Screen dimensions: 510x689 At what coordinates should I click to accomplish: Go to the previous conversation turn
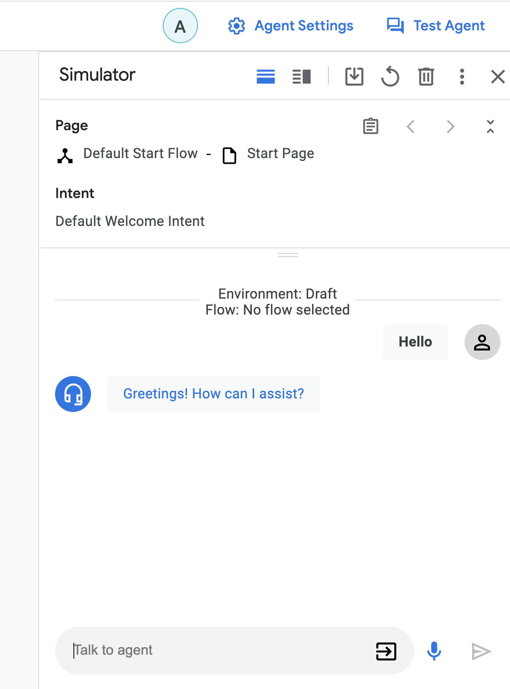coord(411,127)
